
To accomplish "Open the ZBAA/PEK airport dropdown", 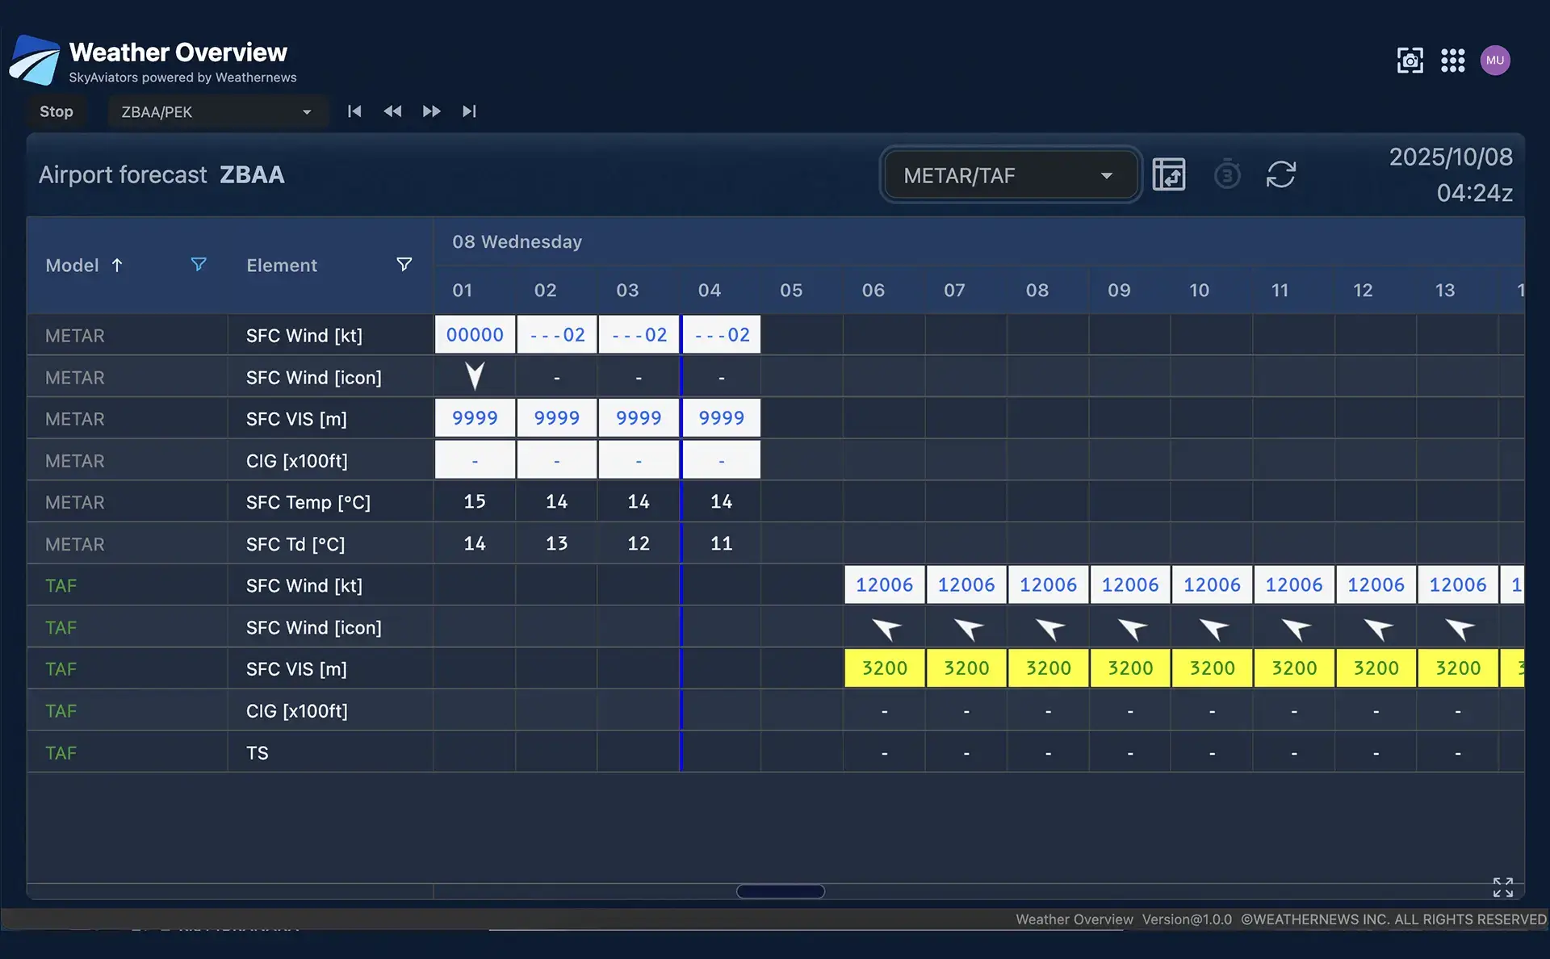I will coord(216,112).
